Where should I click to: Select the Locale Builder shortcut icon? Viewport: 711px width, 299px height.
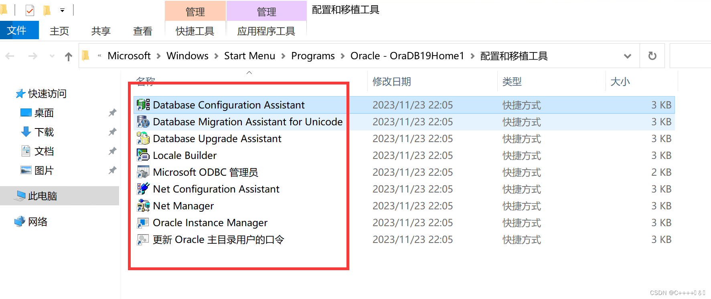click(x=143, y=155)
